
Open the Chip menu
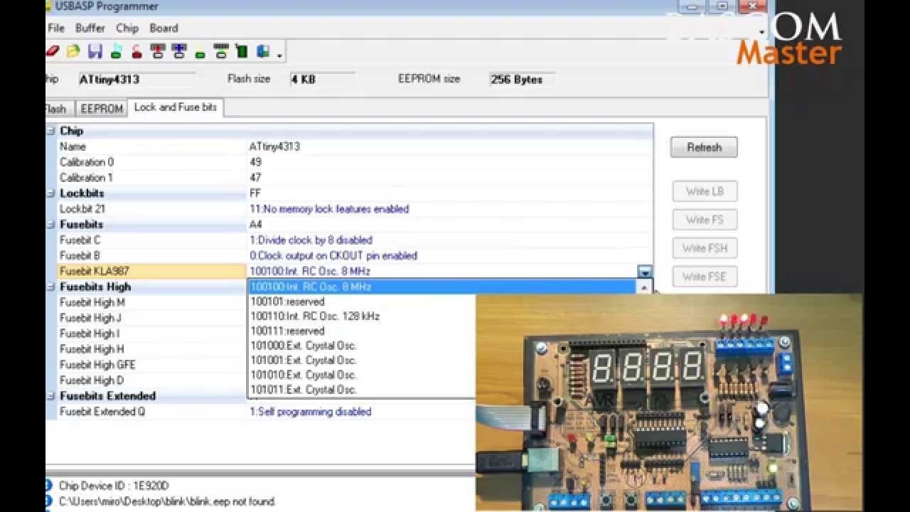click(x=127, y=28)
